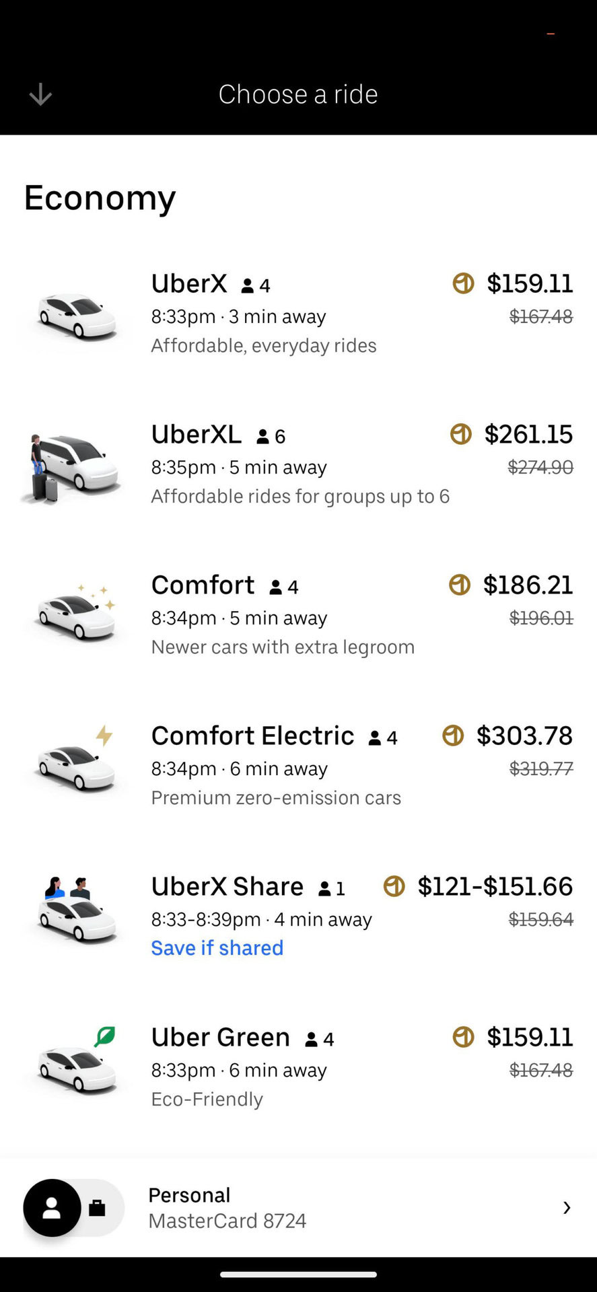Tap the gold promo icon beside $159.11 UberX
This screenshot has height=1292, width=597.
[463, 283]
